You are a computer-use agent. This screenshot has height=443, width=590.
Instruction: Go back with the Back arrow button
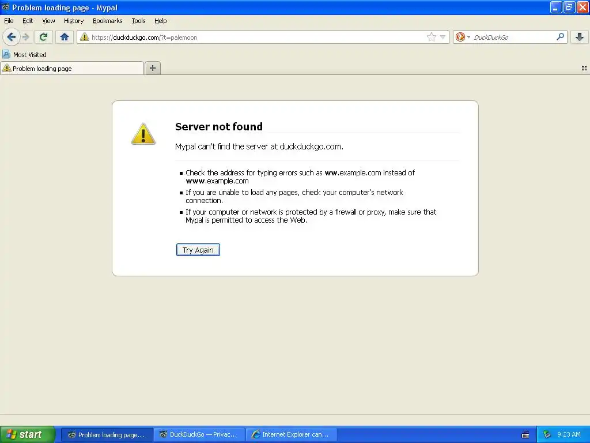12,37
